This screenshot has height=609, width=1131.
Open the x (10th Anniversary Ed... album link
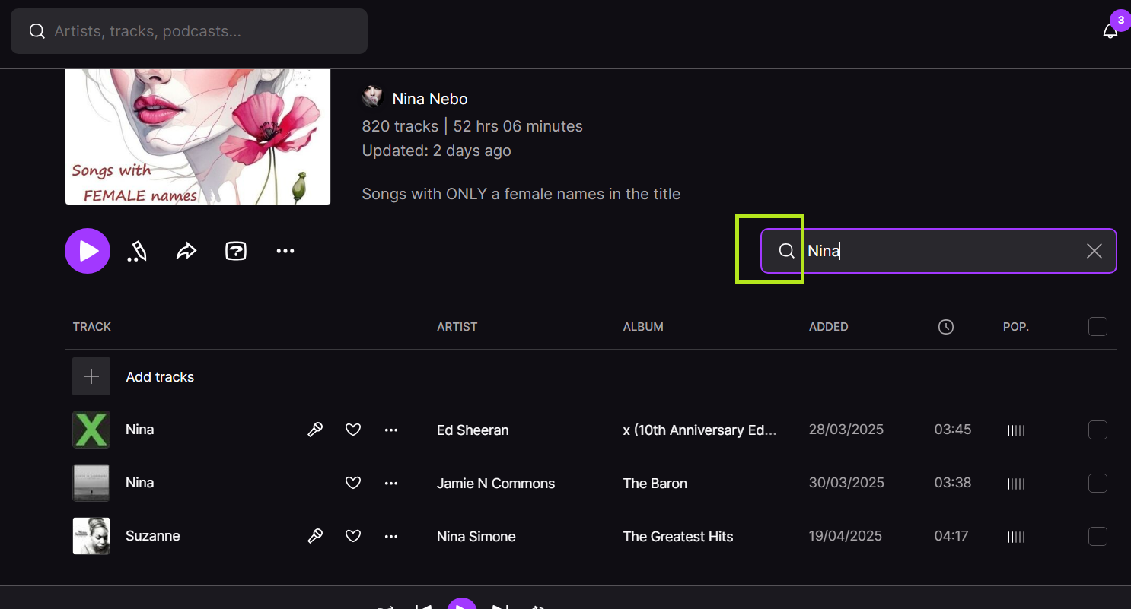(700, 430)
